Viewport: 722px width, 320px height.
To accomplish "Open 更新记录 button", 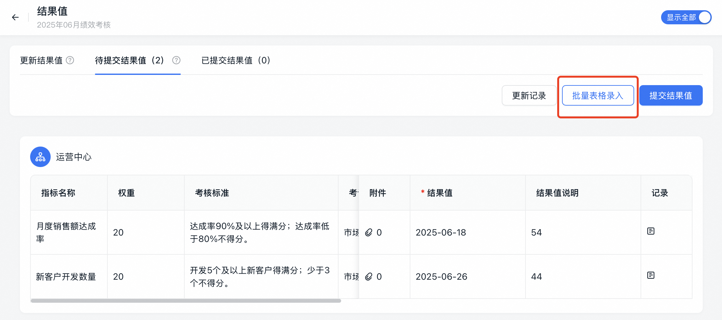I will 529,95.
